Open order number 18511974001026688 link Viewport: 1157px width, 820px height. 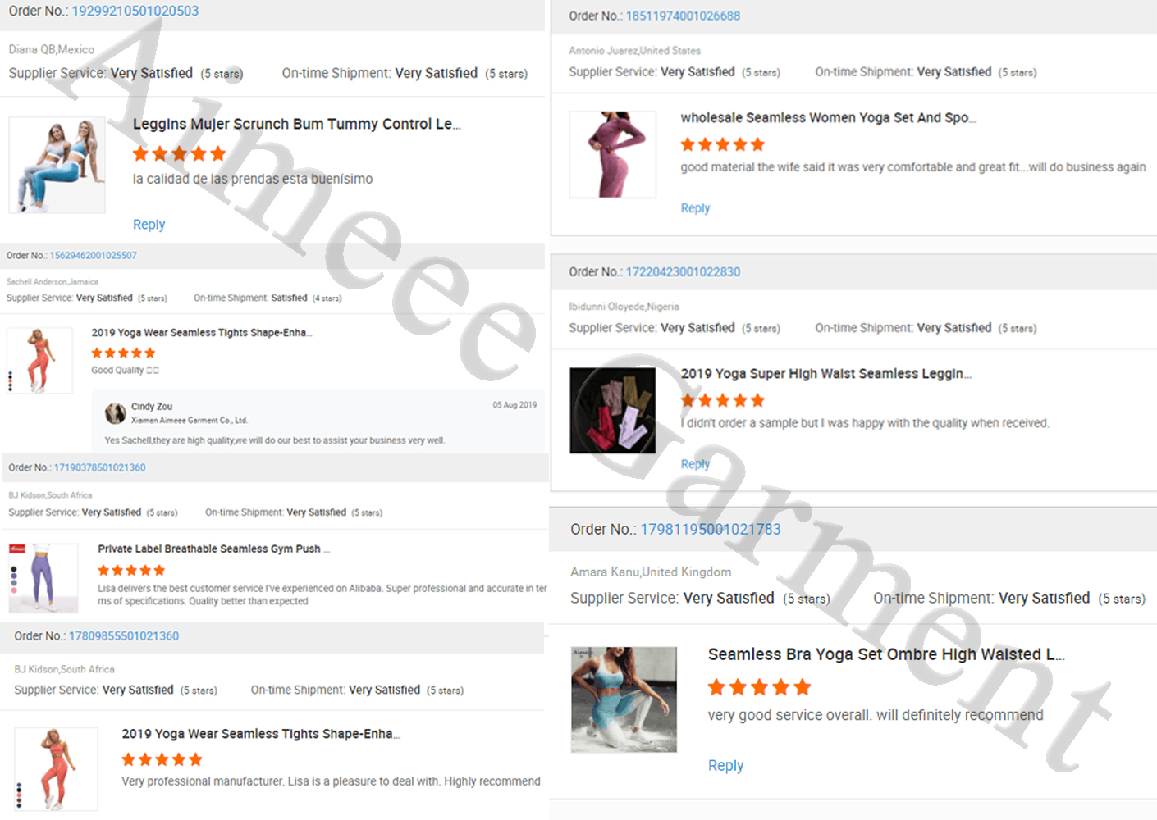[683, 16]
